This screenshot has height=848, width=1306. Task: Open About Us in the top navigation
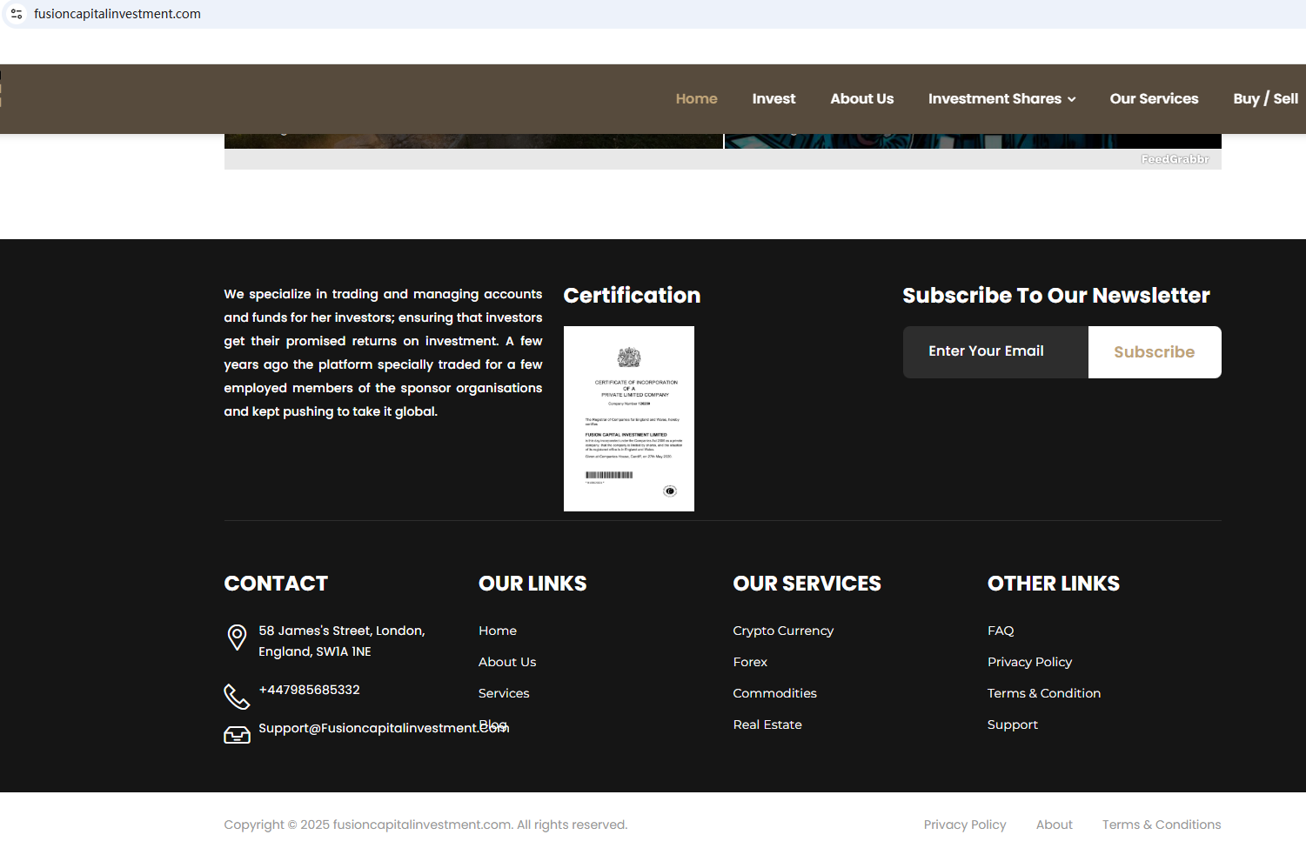(x=861, y=99)
